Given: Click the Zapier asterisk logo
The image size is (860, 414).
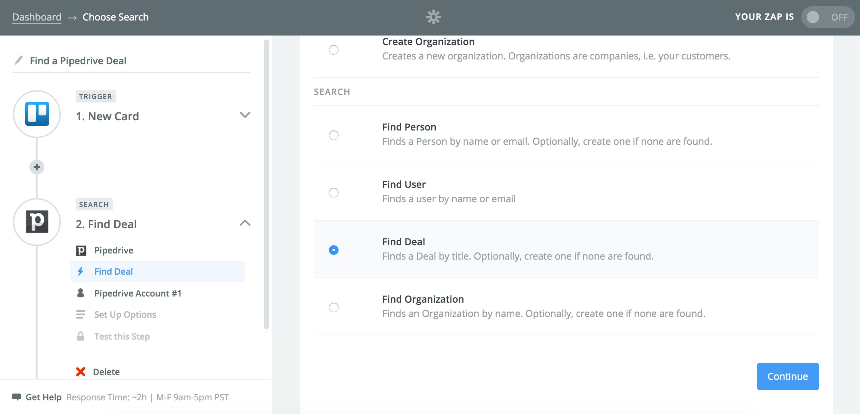Looking at the screenshot, I should pos(433,17).
